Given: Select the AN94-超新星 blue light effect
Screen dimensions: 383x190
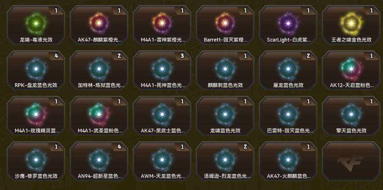Looking at the screenshot, I should coord(99,161).
